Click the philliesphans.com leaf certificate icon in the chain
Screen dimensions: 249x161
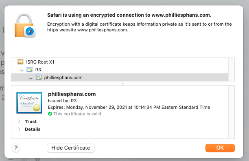point(38,77)
